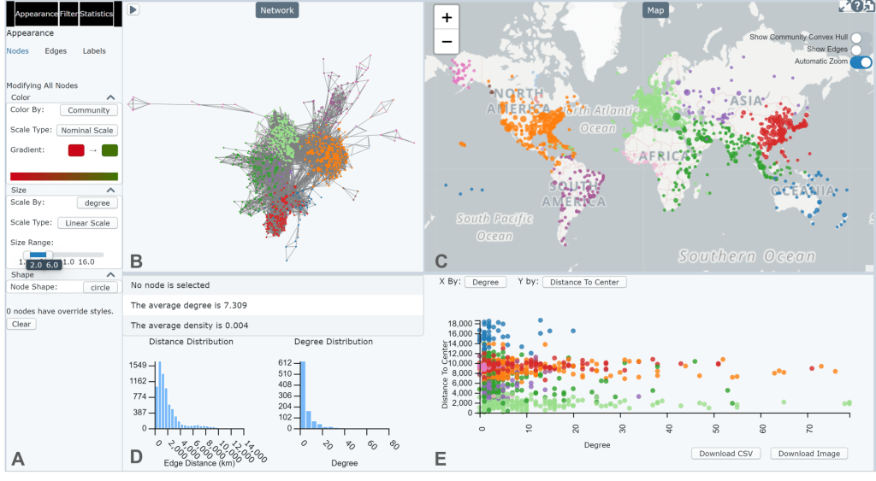This screenshot has height=481, width=876.
Task: Open the Color By Community dropdown
Action: point(89,110)
